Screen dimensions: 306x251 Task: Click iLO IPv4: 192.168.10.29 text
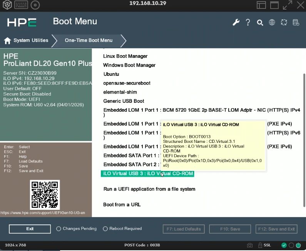[x=29, y=79]
